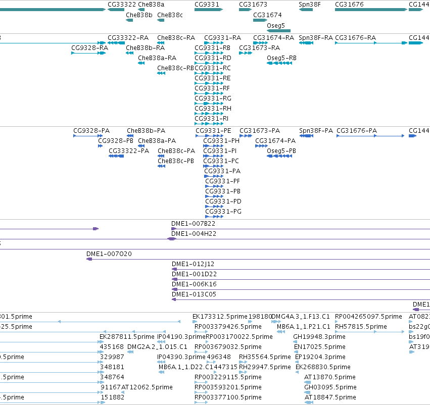Click EST DMG4A.3_1.F13.C1 label
The width and height of the screenshot is (430, 405).
point(300,317)
